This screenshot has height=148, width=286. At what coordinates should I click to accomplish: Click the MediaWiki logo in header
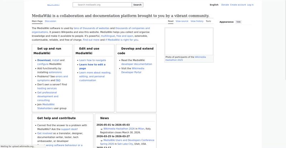tap(53, 5)
